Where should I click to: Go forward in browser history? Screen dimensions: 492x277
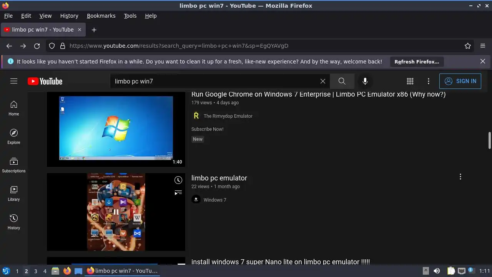(23, 46)
